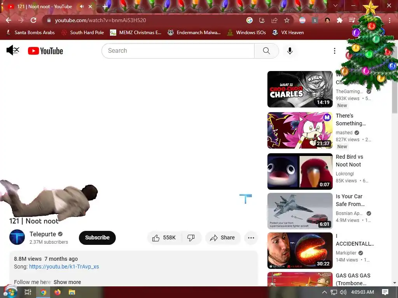
Task: Click the Telepurte T watermark in video
Action: 246,199
